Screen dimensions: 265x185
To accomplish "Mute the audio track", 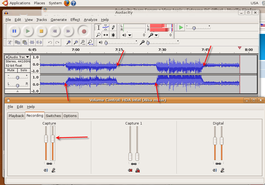I will (x=11, y=70).
